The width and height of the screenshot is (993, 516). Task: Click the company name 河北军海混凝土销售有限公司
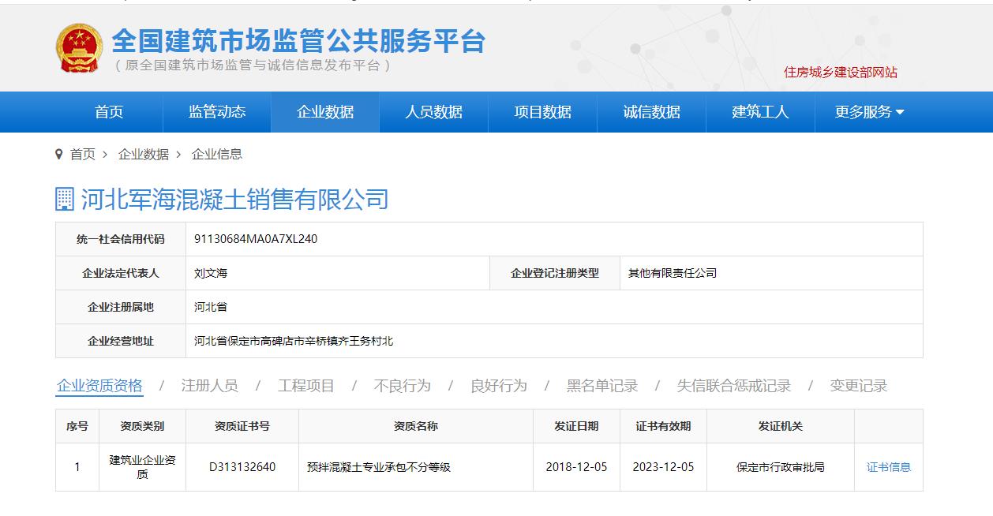pos(235,200)
